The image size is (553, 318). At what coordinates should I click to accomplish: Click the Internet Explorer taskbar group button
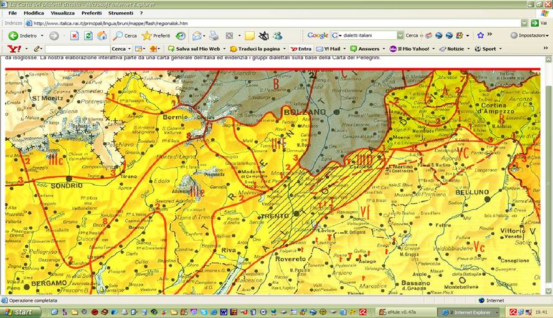[x=468, y=312]
